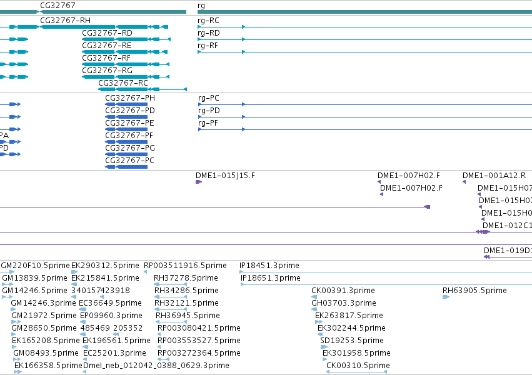Select EST GM28650.5prime
Screen dimensions: 532x375
tap(44, 328)
